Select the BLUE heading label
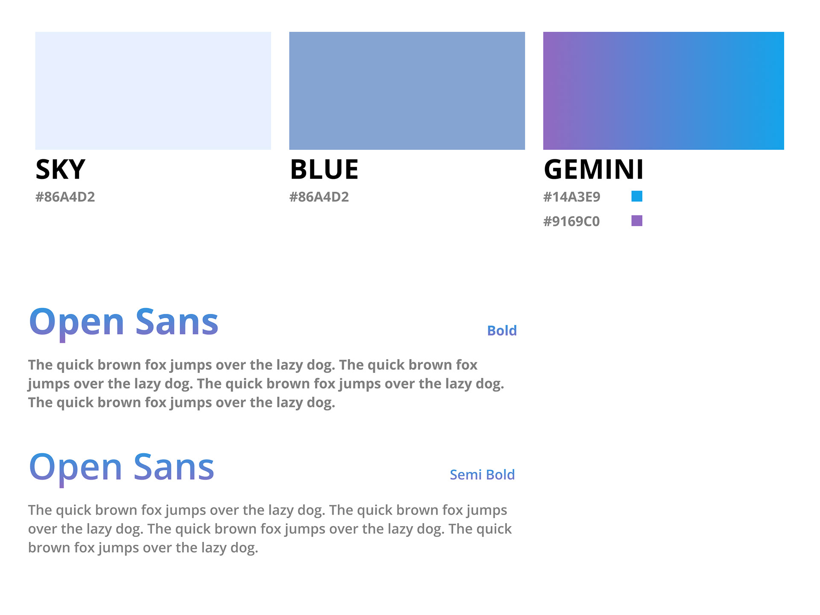 click(324, 170)
